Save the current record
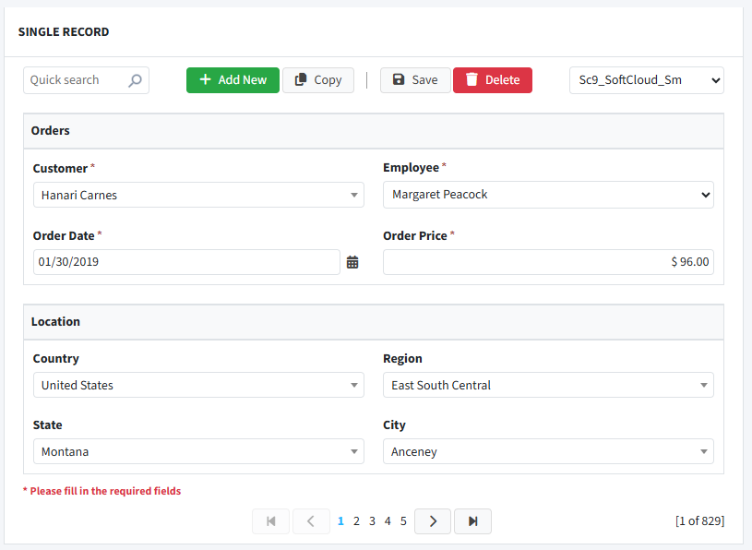 pyautogui.click(x=415, y=80)
